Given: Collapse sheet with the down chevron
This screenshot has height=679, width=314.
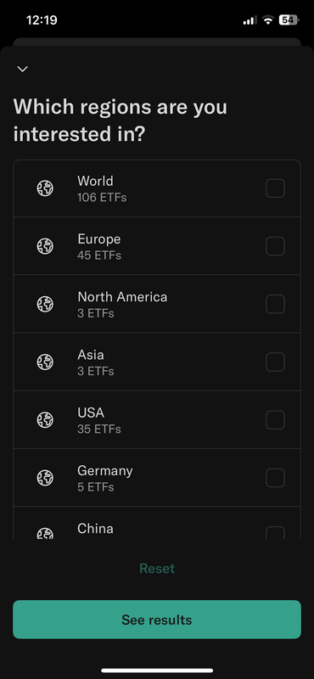Looking at the screenshot, I should pos(22,69).
